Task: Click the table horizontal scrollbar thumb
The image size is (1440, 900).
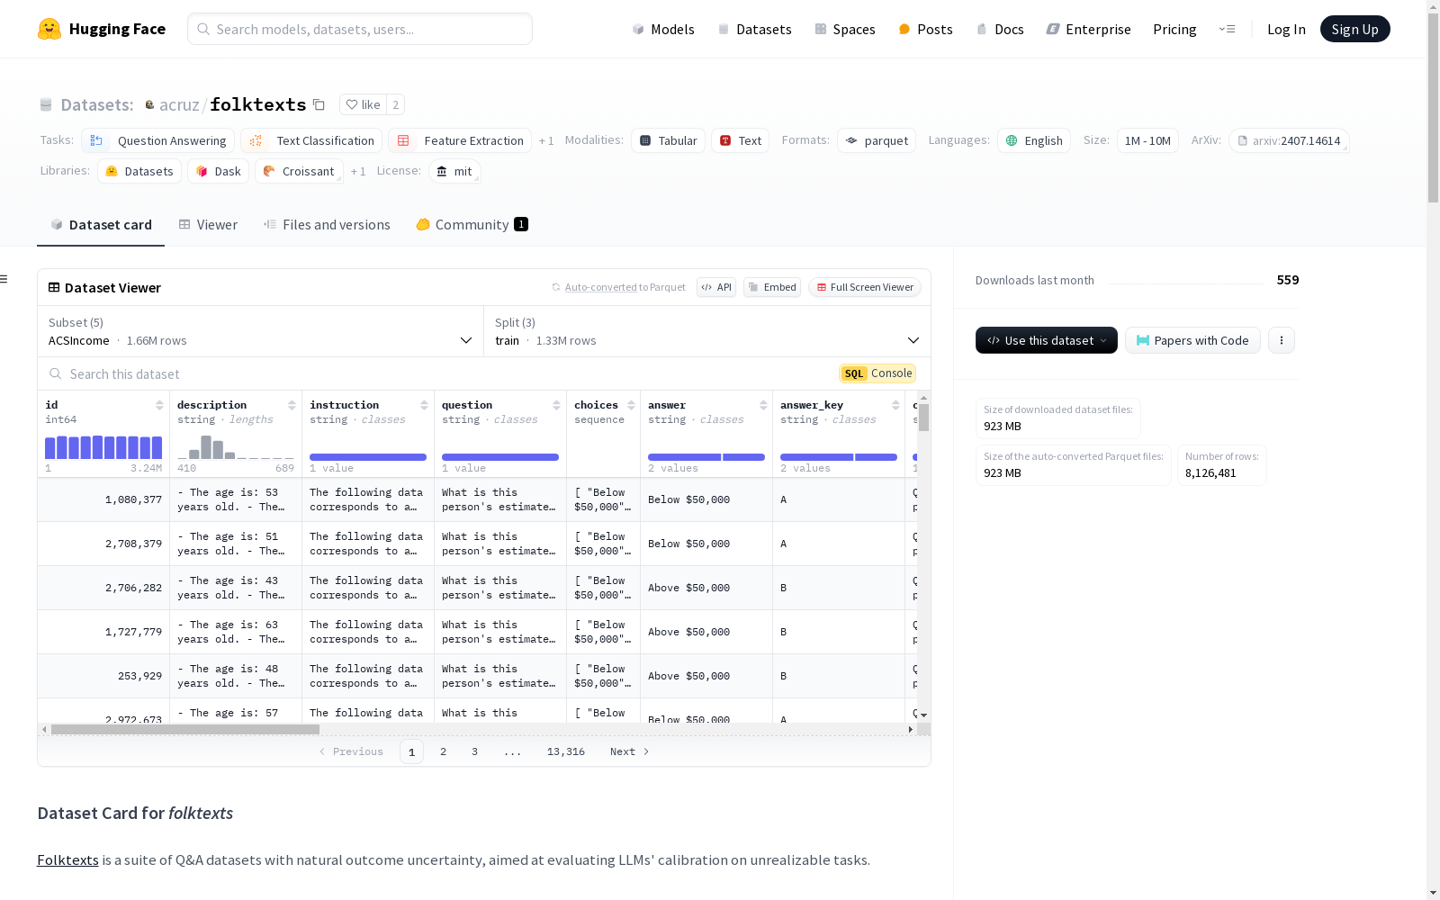Action: click(185, 729)
